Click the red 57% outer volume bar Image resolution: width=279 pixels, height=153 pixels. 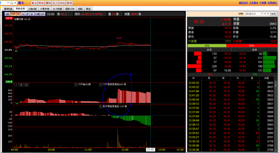coord(251,45)
